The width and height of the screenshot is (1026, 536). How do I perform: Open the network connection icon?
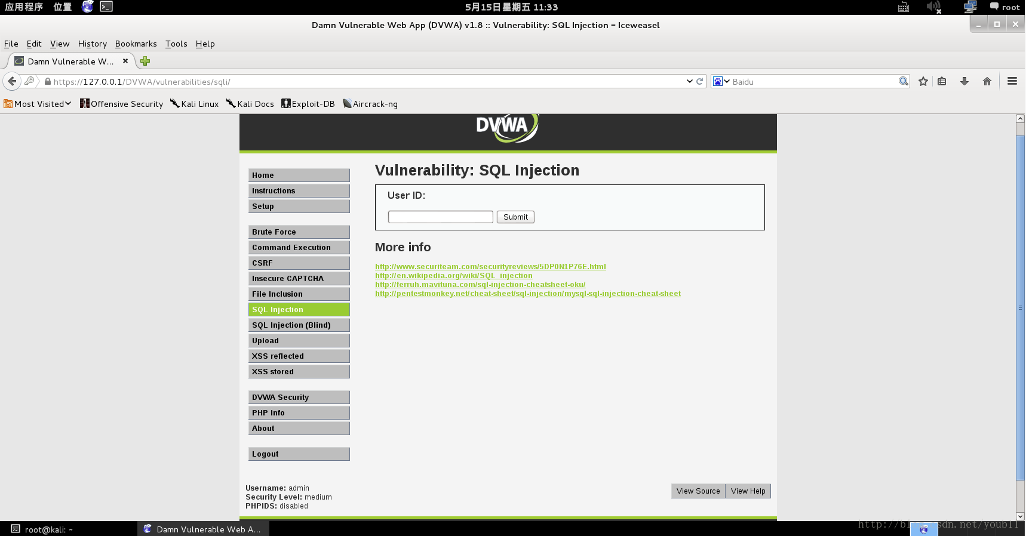(970, 7)
